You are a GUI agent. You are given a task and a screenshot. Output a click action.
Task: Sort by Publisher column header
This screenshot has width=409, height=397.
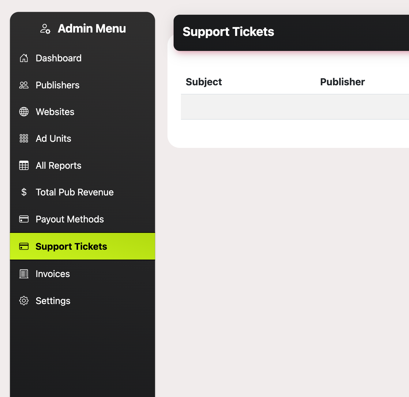tap(343, 82)
